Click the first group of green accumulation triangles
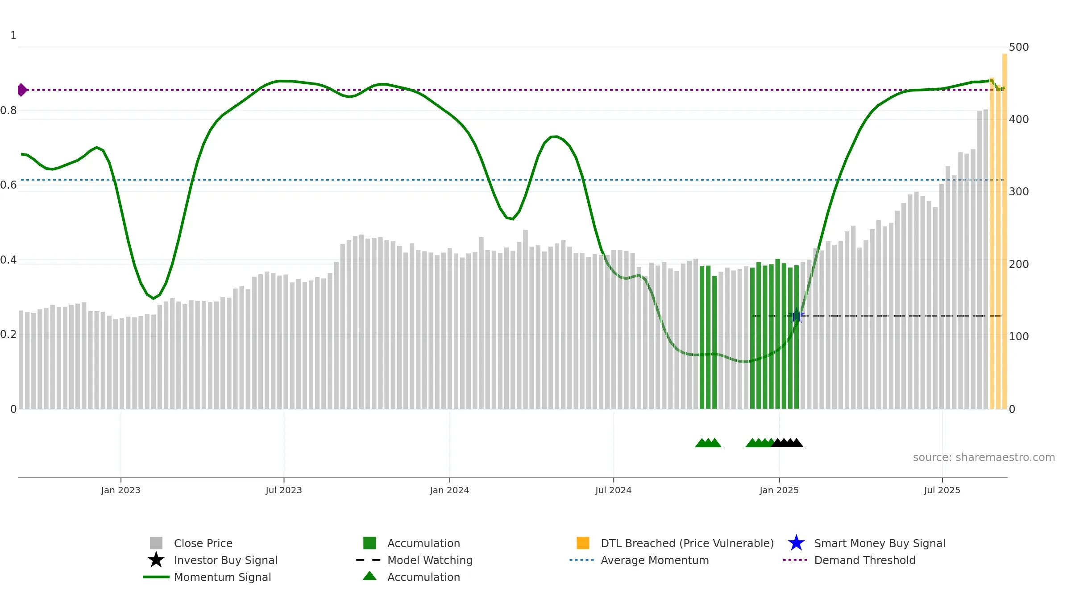 708,442
